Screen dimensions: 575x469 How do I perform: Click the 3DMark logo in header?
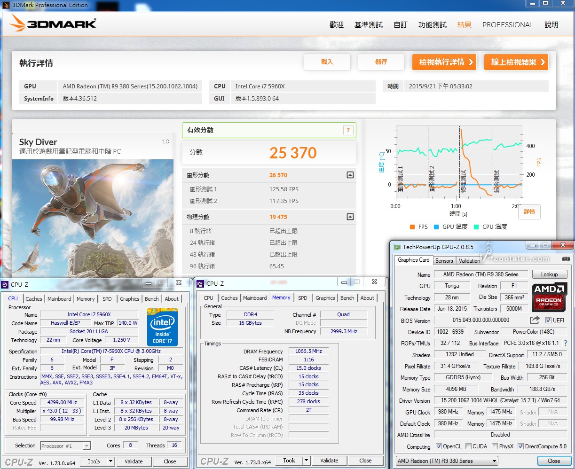pos(53,24)
